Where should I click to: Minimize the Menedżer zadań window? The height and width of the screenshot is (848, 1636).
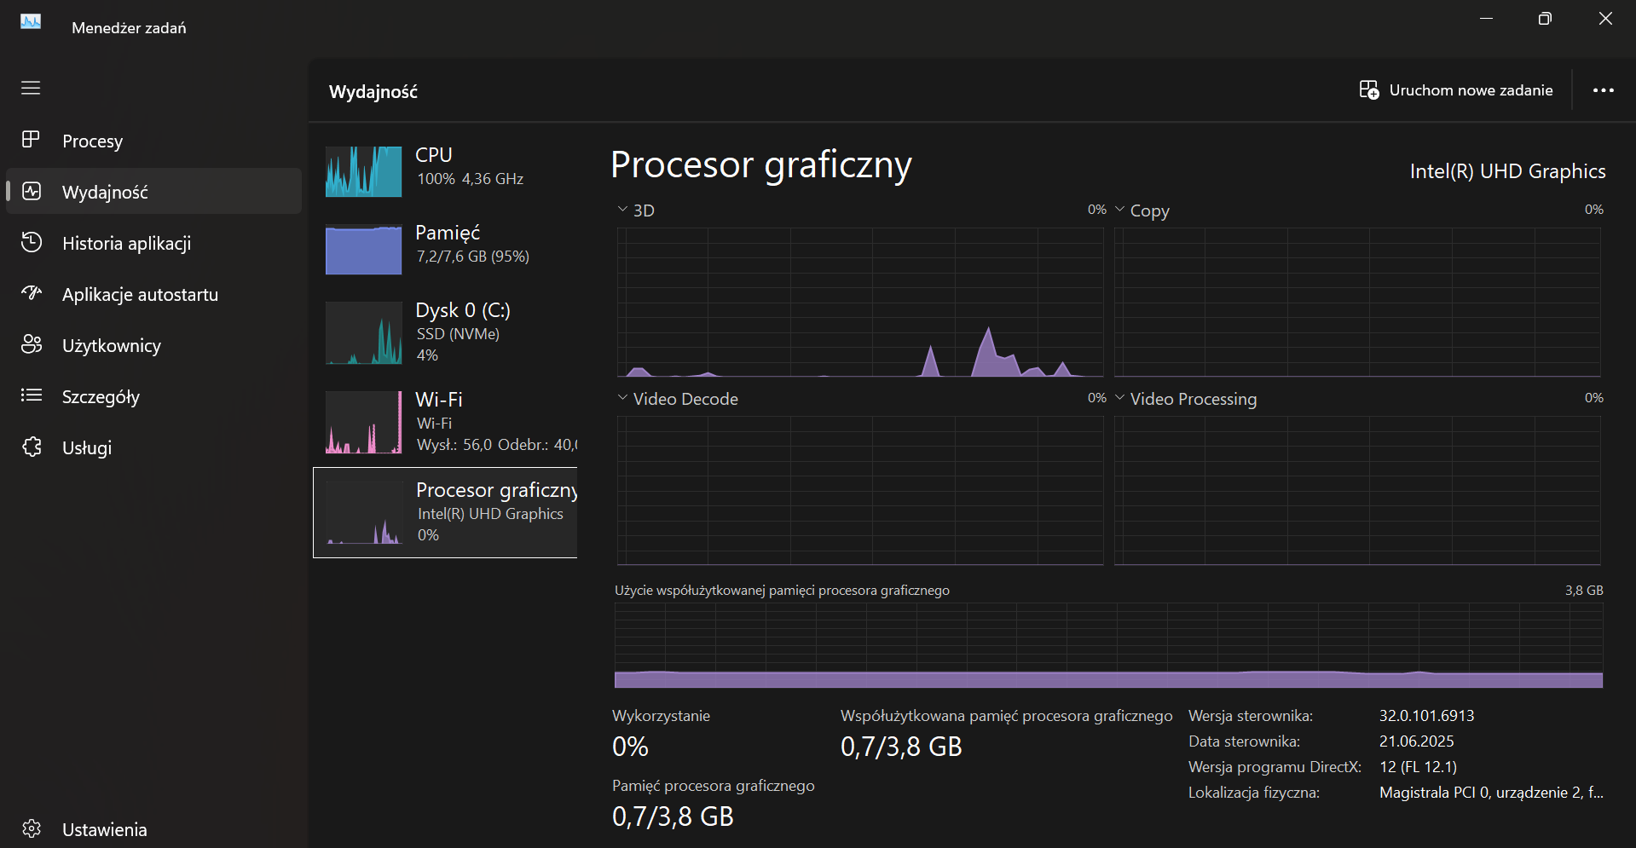click(x=1486, y=19)
